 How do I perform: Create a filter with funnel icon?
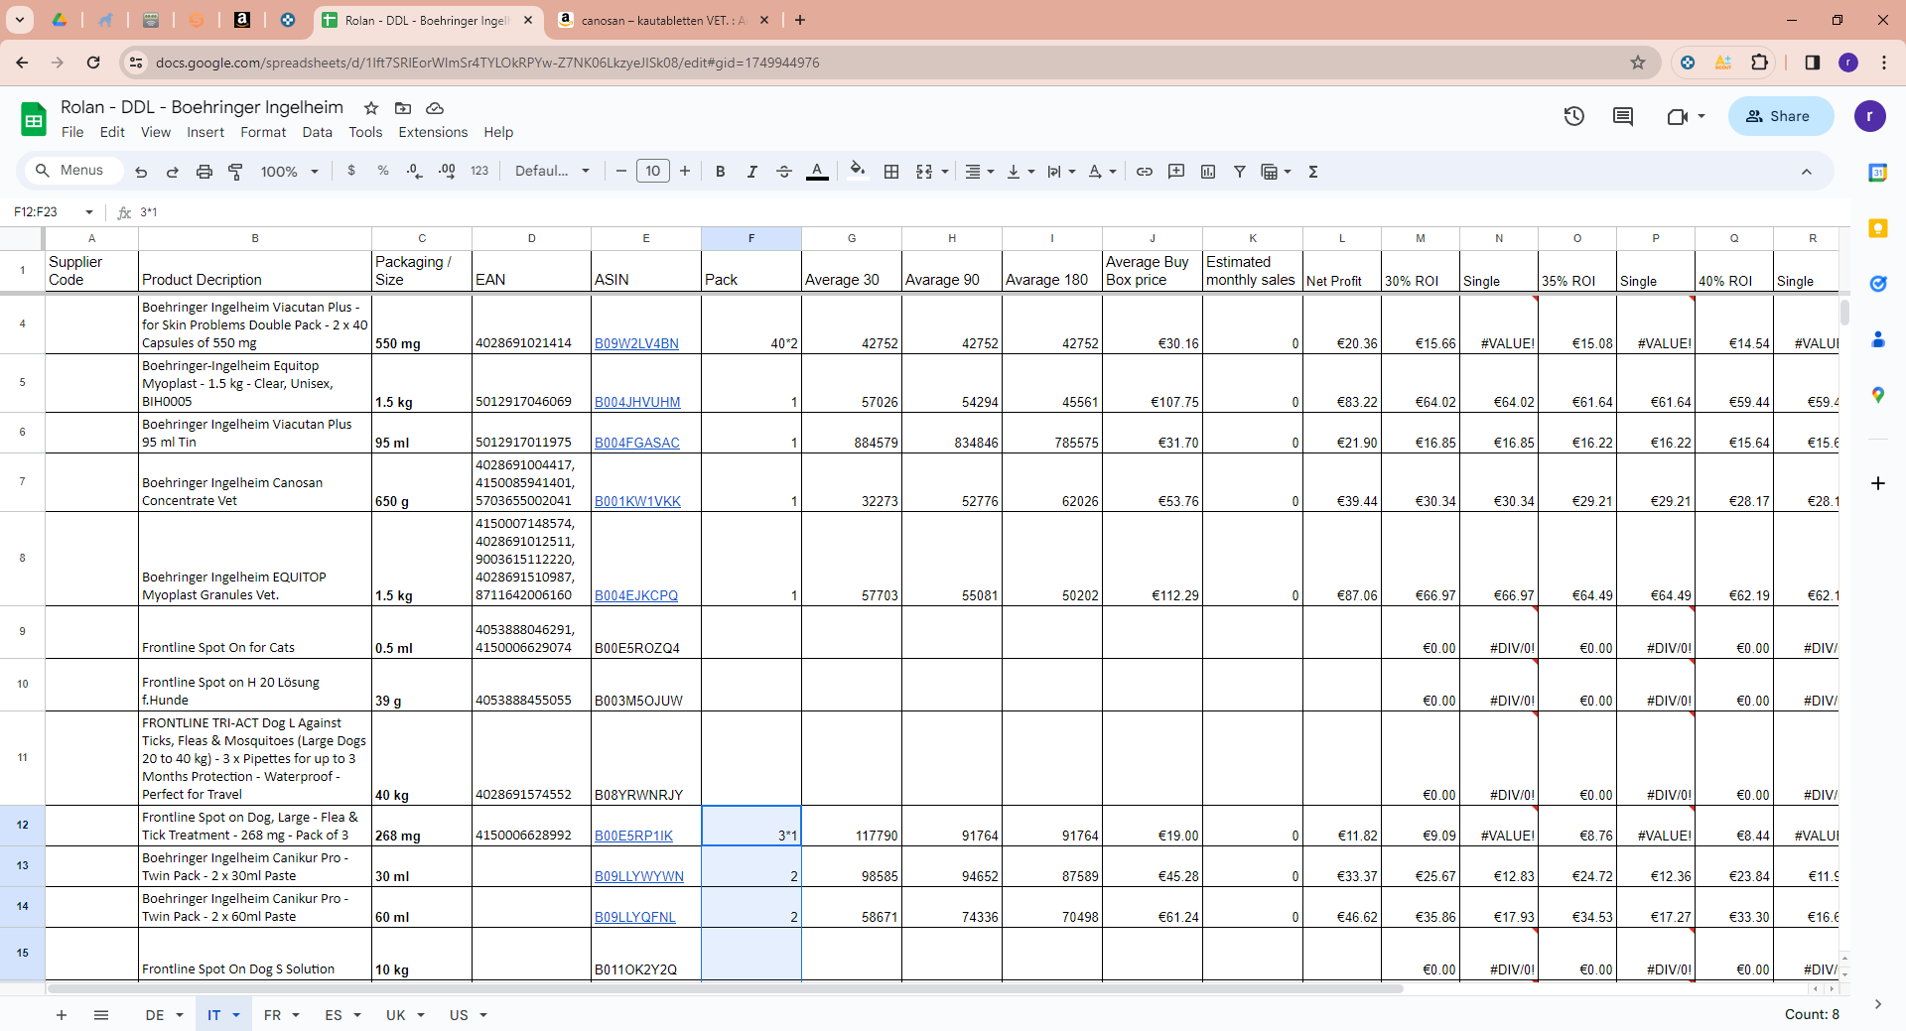[1240, 172]
